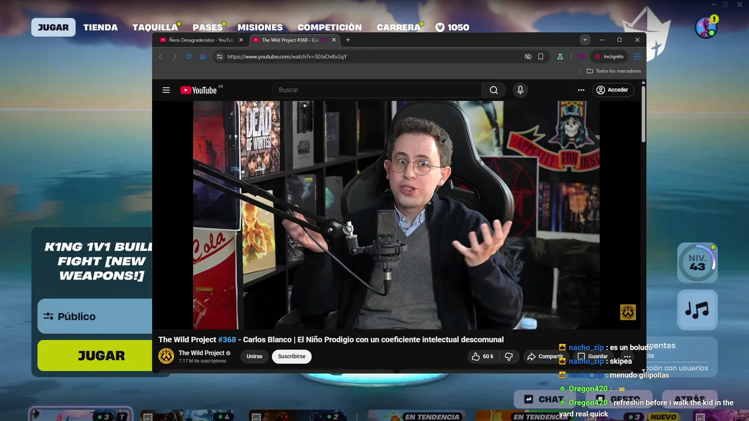The width and height of the screenshot is (749, 421).
Task: Open Fortnite player profile avatar
Action: (706, 27)
